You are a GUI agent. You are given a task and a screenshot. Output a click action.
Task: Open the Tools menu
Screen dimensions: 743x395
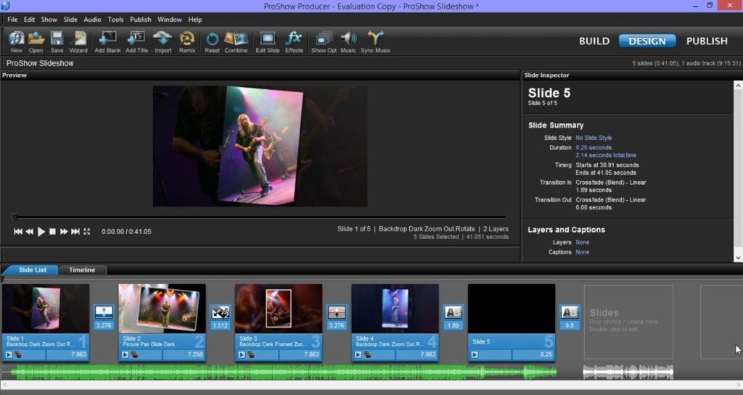tap(115, 20)
